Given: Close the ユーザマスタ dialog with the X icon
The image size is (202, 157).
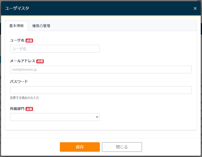Looking at the screenshot, I should click(195, 8).
